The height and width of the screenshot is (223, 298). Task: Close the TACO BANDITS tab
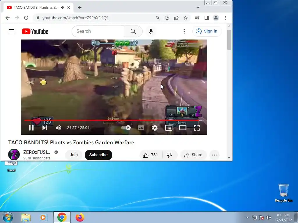click(69, 8)
